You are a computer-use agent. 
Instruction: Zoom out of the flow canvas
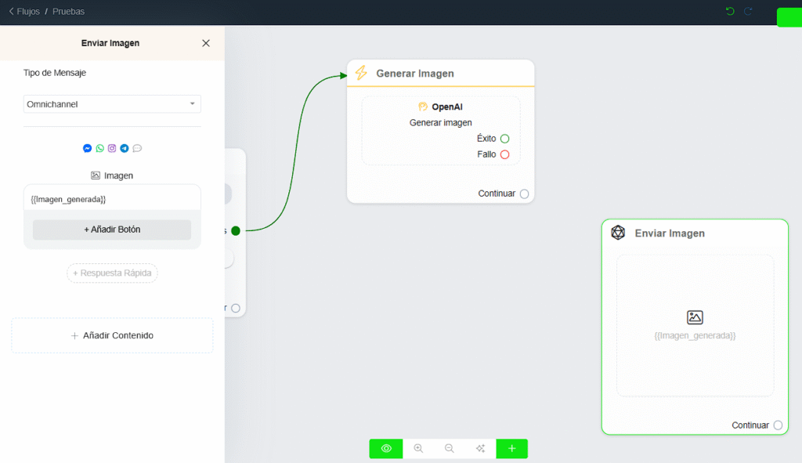450,448
